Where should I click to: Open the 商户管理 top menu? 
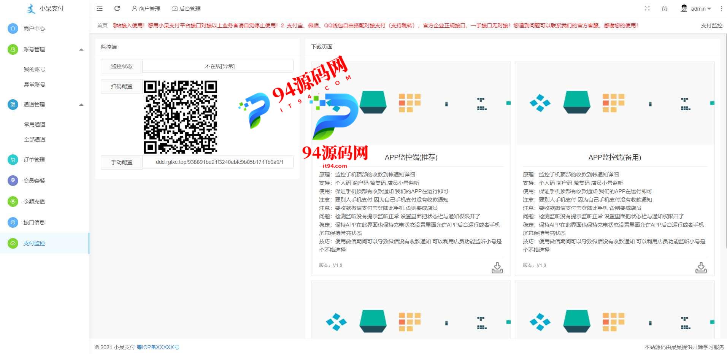click(x=146, y=8)
